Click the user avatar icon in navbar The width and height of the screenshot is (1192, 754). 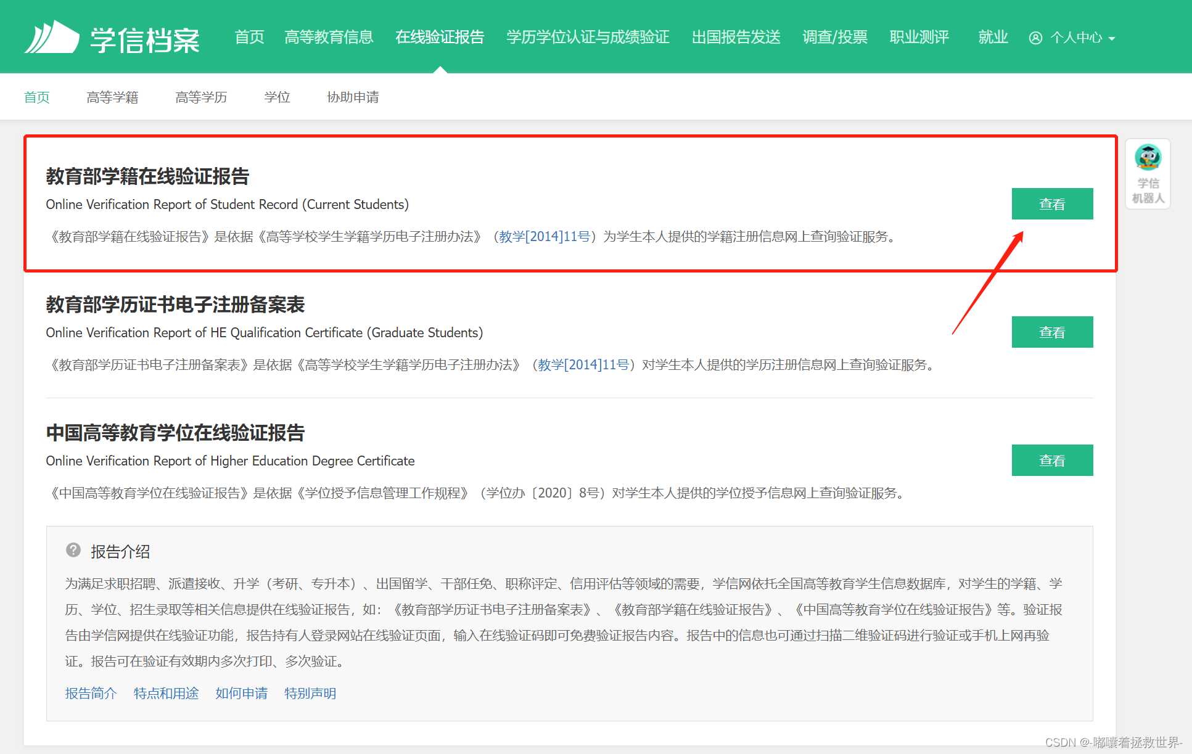tap(1035, 38)
